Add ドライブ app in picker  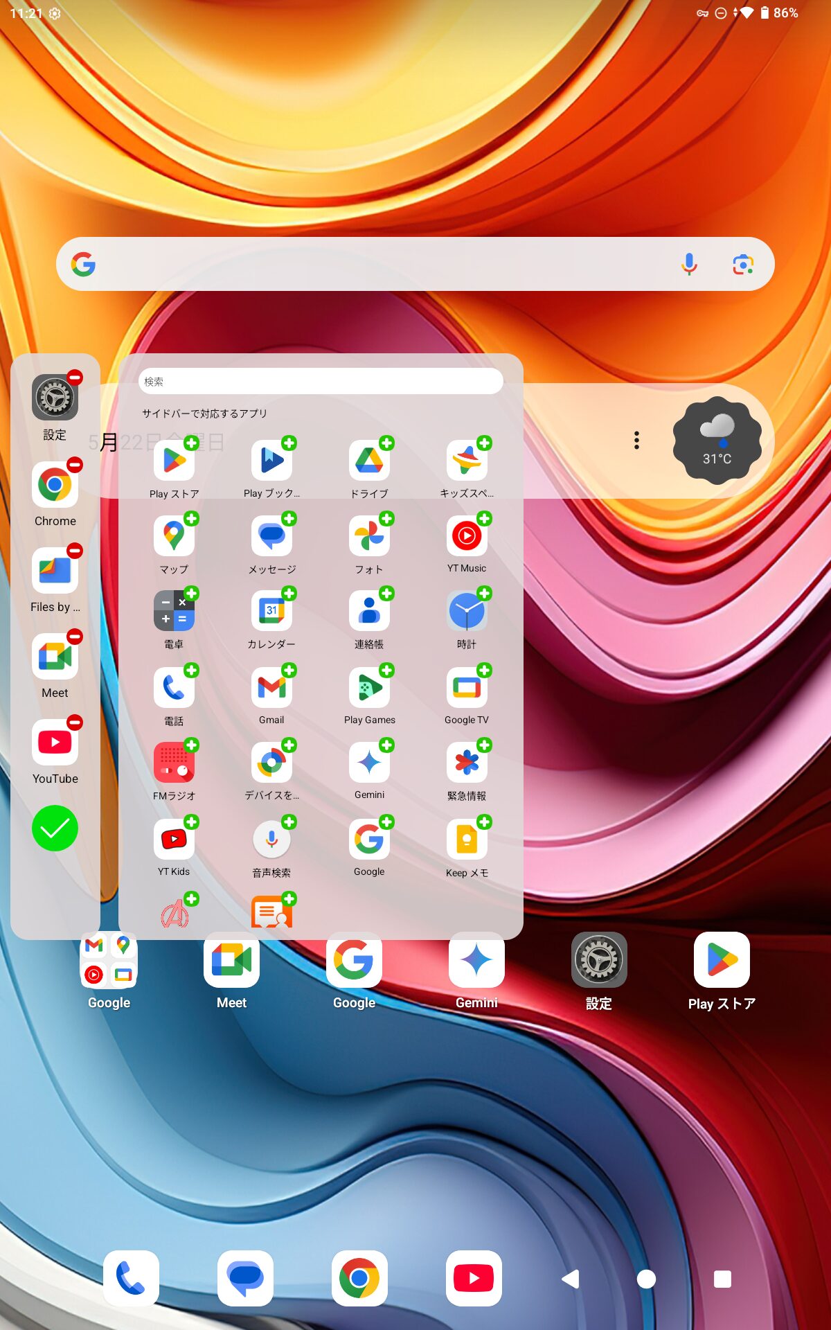(x=387, y=443)
